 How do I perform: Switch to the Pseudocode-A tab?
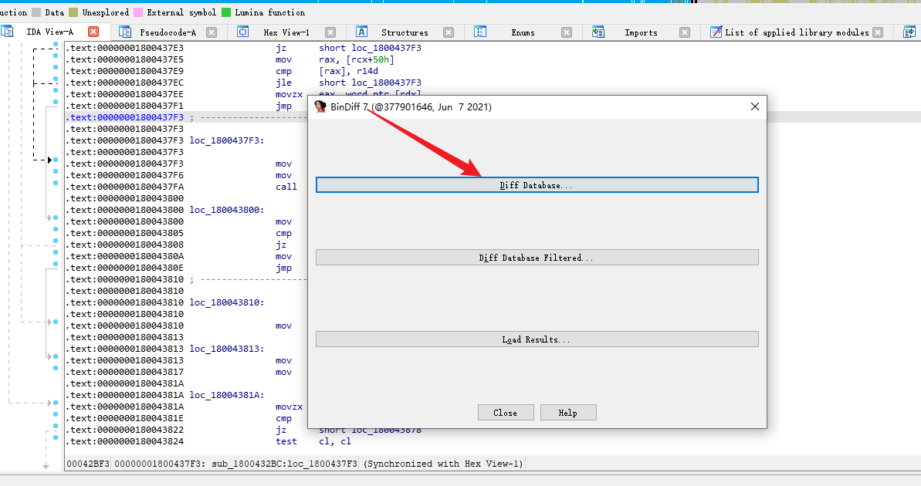168,32
